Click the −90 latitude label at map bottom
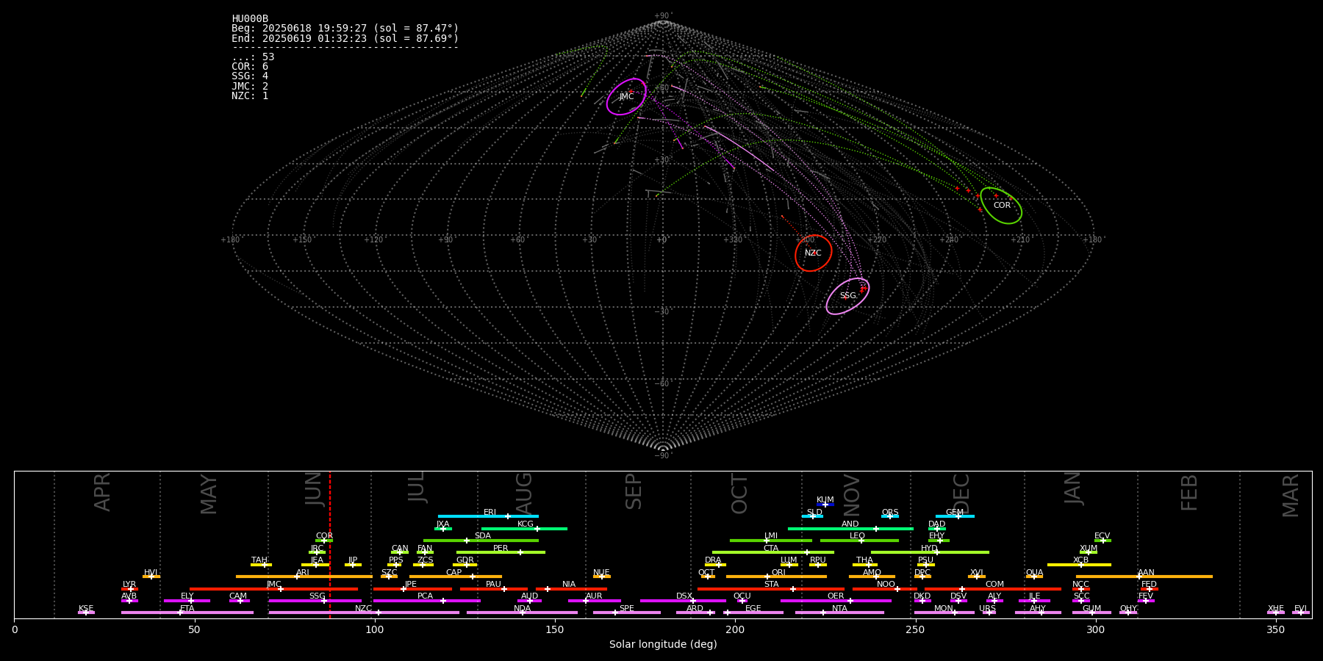Screen dimensions: 1323x661 [x=662, y=456]
